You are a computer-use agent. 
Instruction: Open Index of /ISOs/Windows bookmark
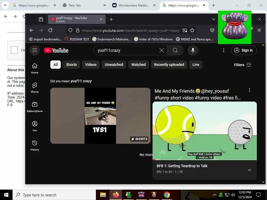pos(153,39)
